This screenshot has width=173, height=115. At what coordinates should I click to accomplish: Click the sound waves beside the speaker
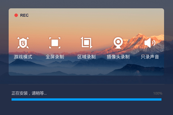(153, 43)
